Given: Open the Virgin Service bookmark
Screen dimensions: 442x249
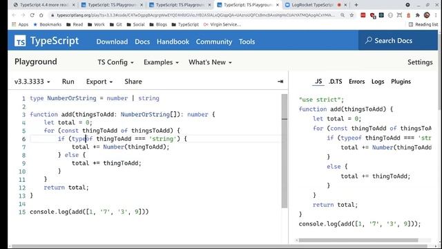Looking at the screenshot, I should [222, 25].
